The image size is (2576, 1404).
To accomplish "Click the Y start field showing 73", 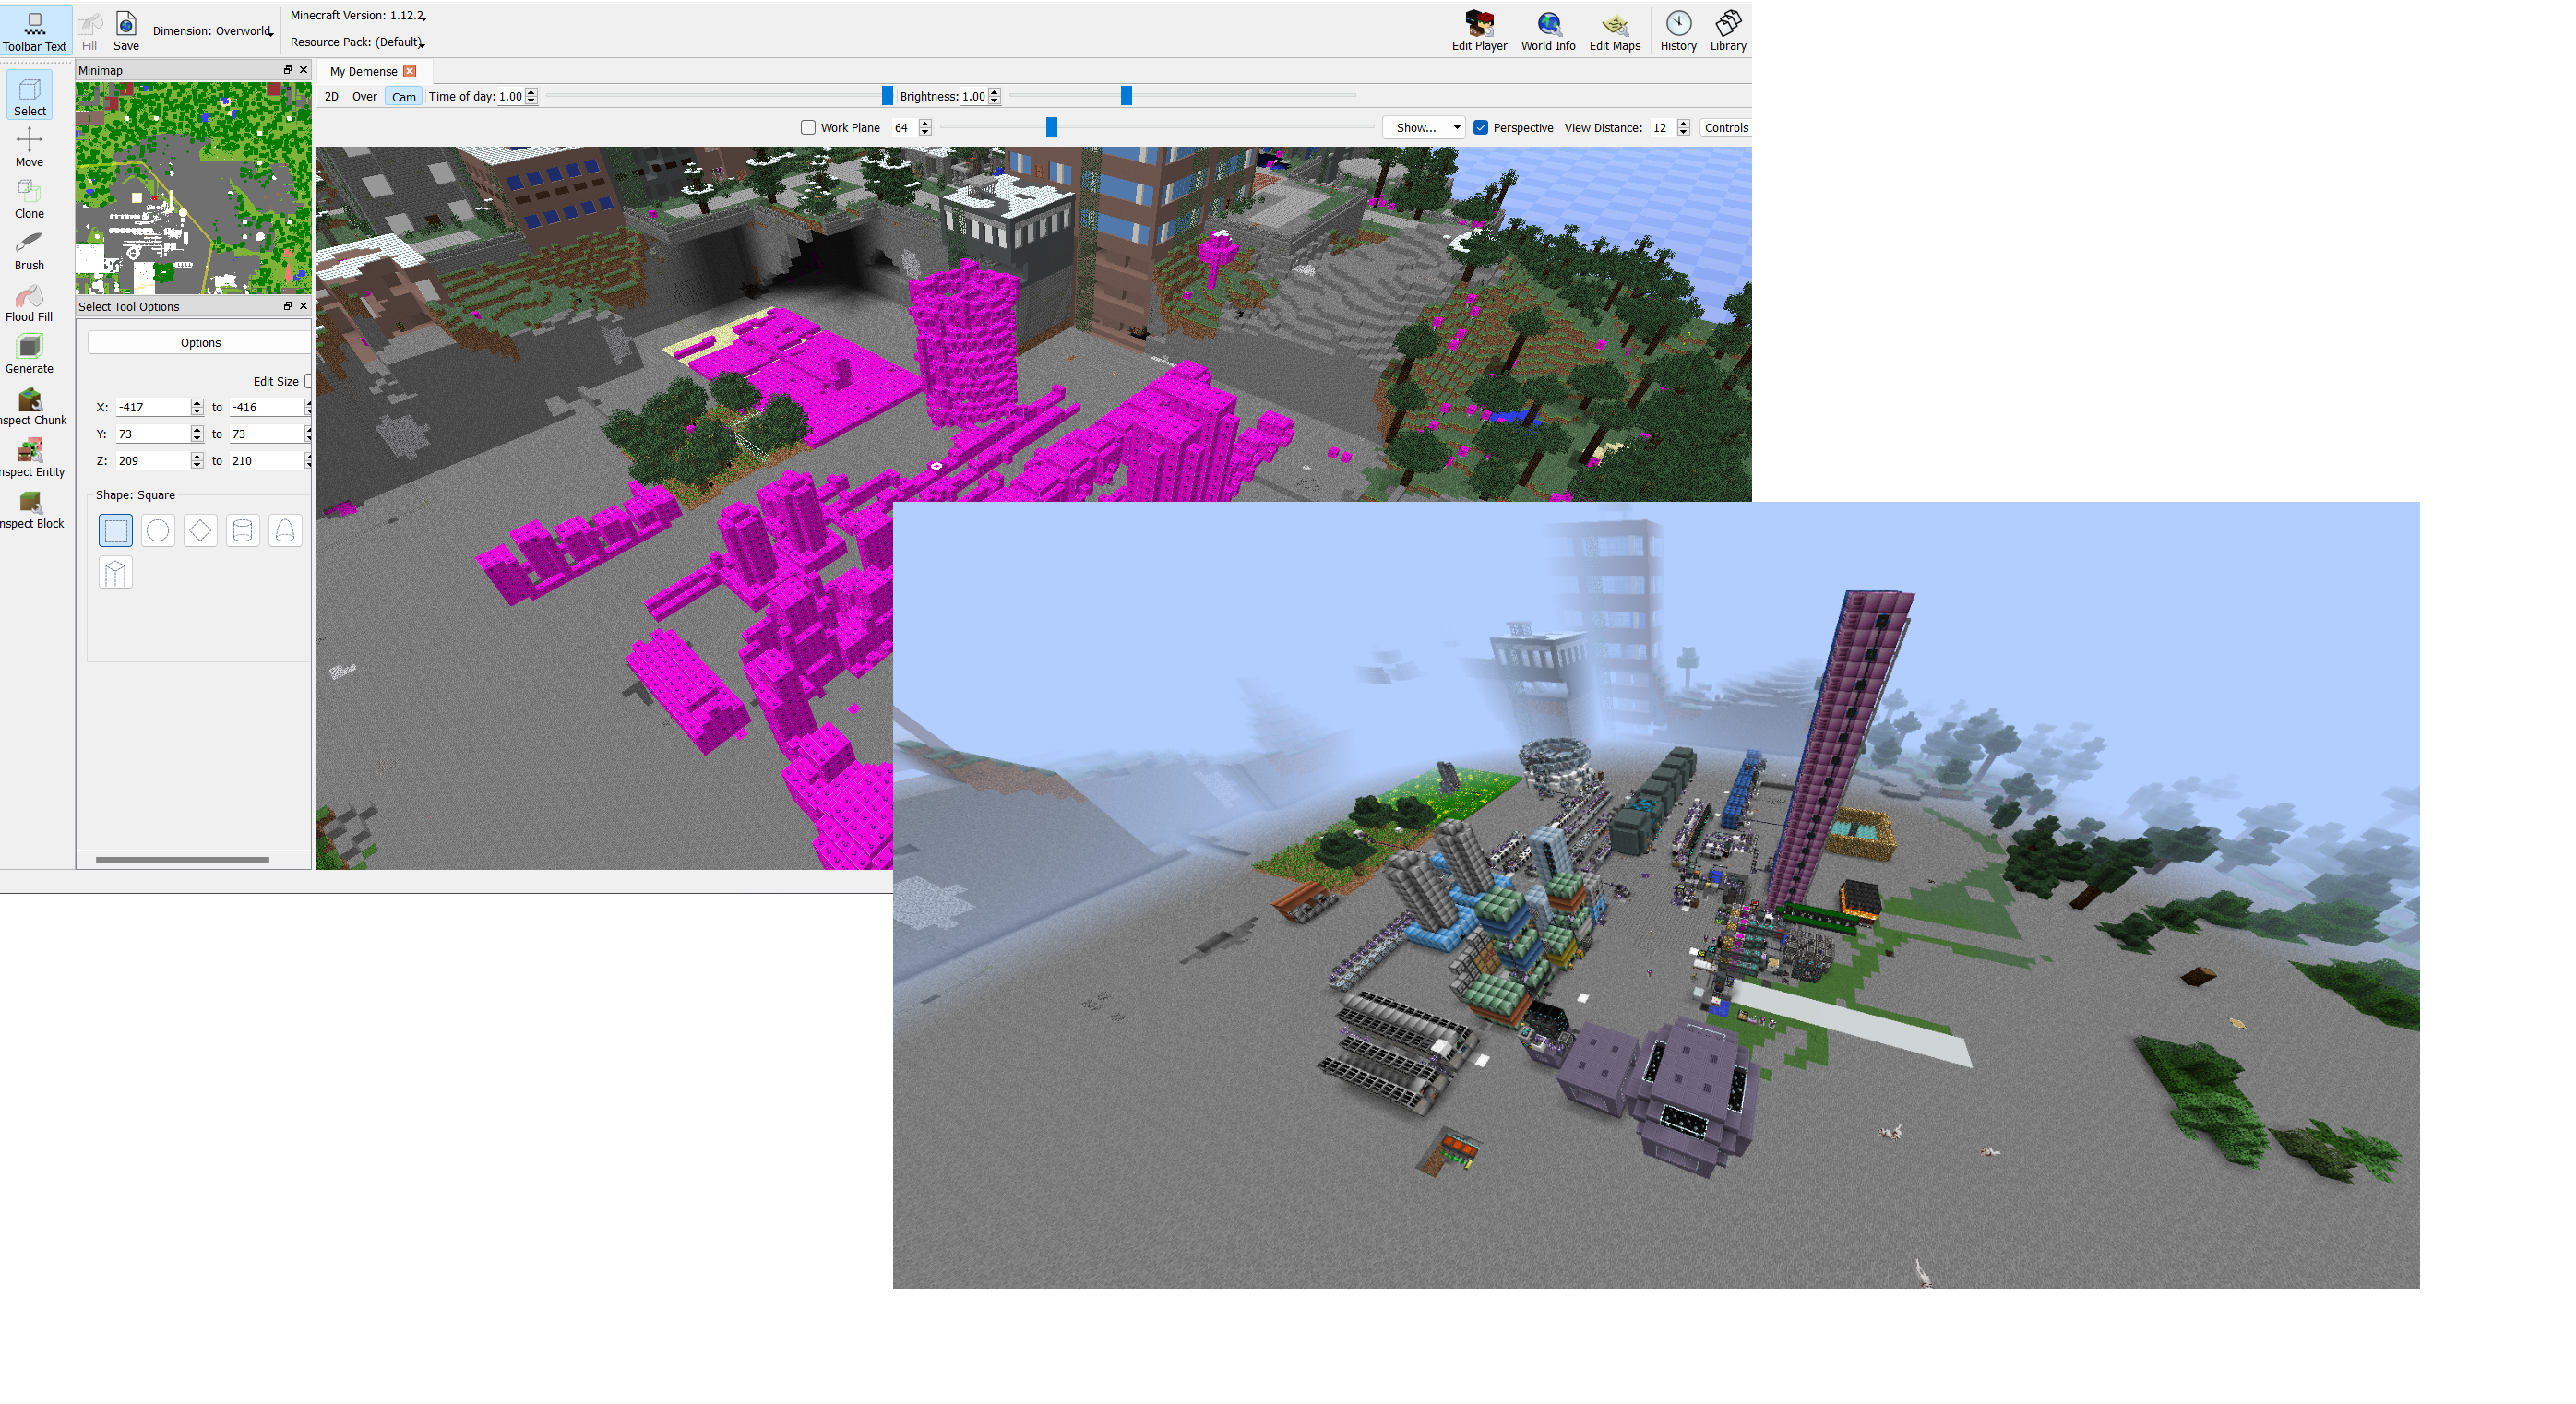I will tap(152, 434).
